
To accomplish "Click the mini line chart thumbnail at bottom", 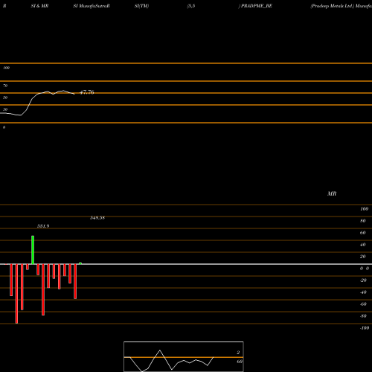I will click(x=184, y=356).
